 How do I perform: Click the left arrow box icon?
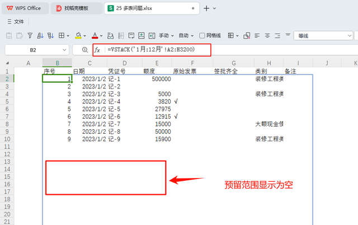[152, 36]
